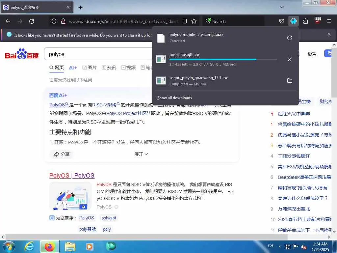The width and height of the screenshot is (337, 253).
Task: Open site security lock information
Action: (x=63, y=21)
